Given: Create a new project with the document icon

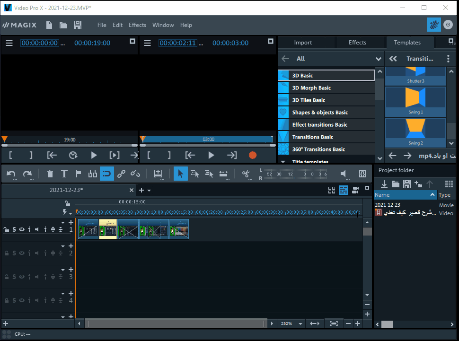Looking at the screenshot, I should pos(49,25).
